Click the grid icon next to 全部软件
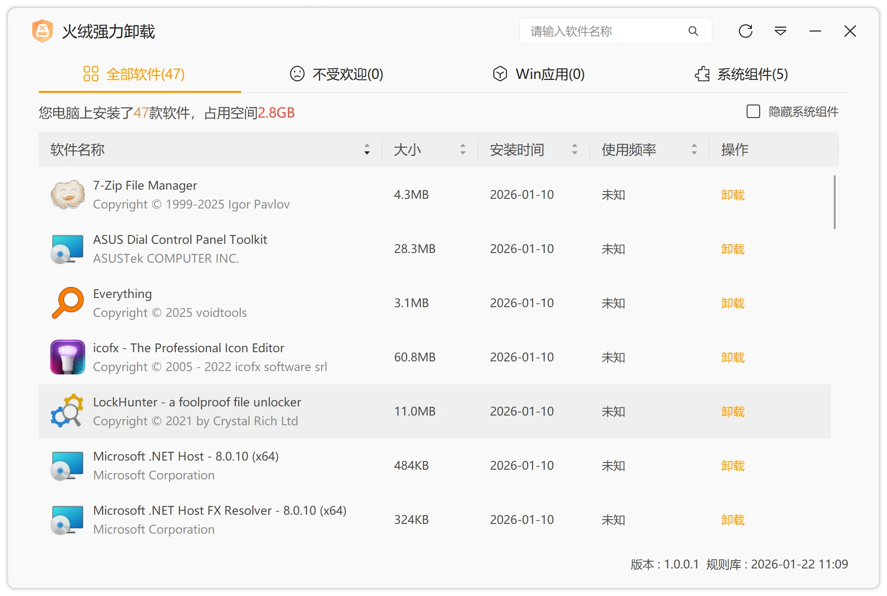The image size is (887, 596). [x=91, y=74]
